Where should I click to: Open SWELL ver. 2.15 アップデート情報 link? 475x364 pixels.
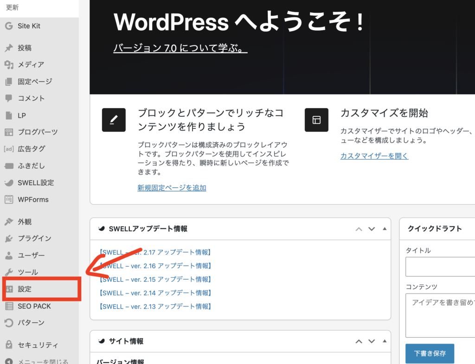click(x=155, y=279)
